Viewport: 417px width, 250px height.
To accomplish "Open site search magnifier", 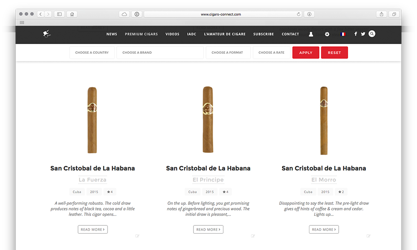I will [x=372, y=34].
